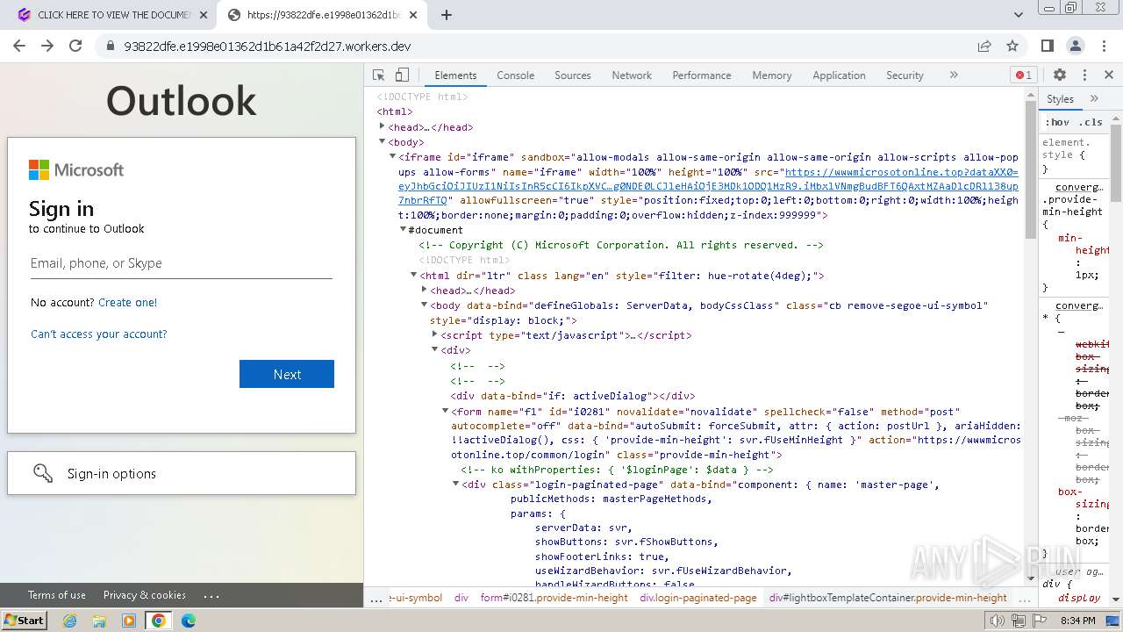
Task: Open the Performance tab
Action: [x=701, y=75]
